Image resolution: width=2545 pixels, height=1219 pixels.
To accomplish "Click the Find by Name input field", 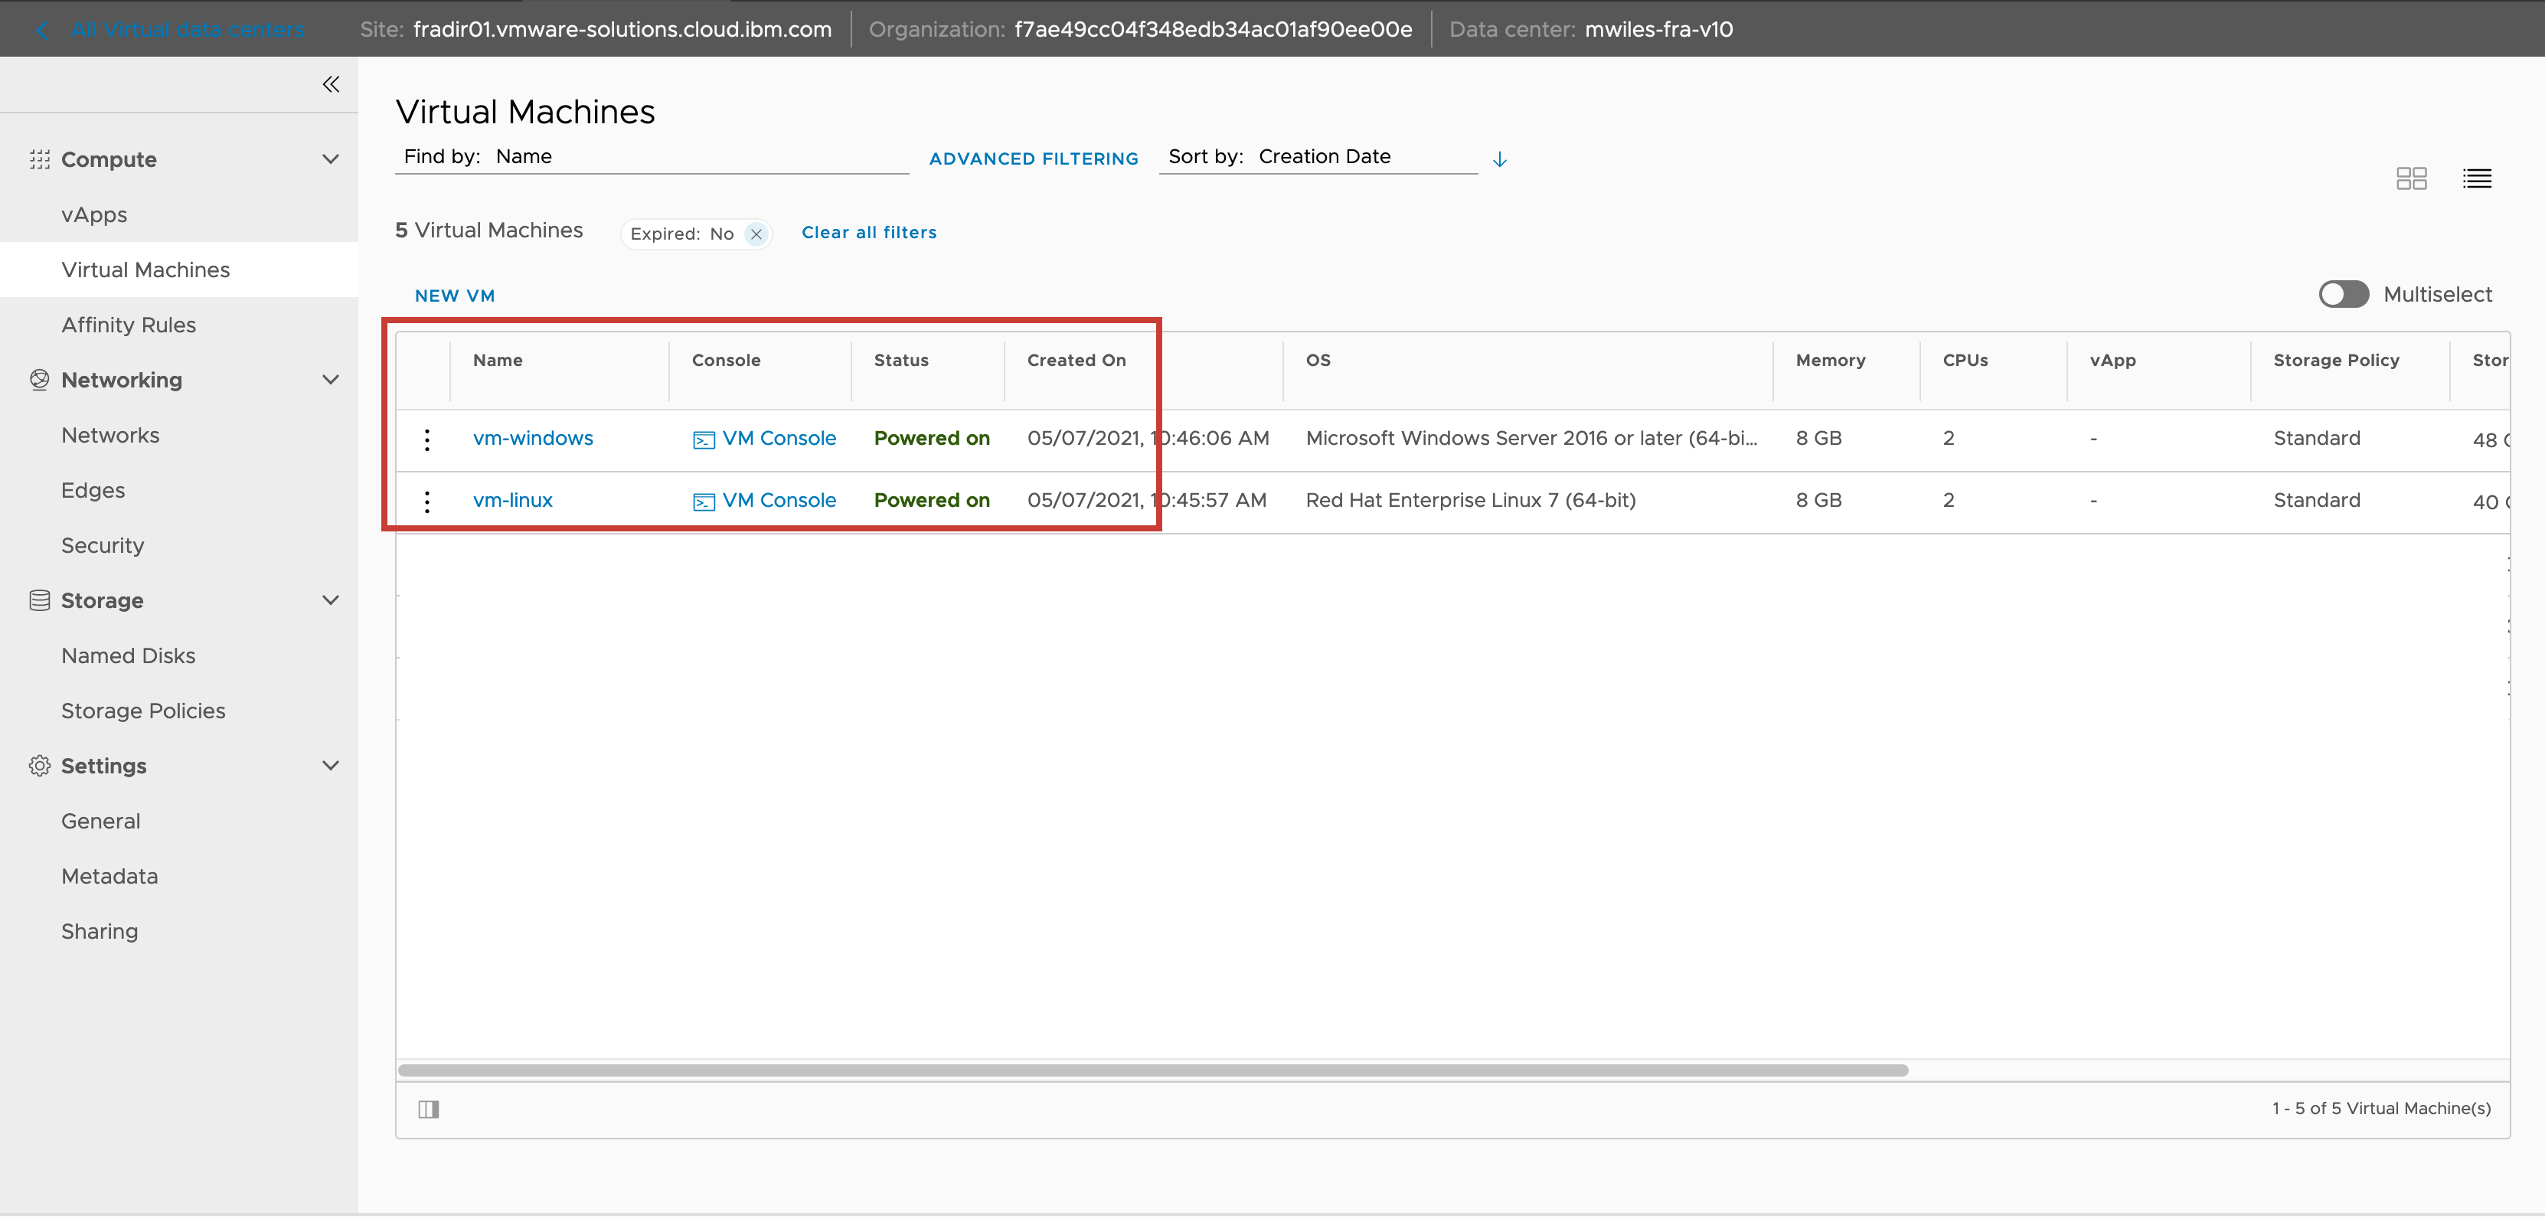I will [691, 157].
